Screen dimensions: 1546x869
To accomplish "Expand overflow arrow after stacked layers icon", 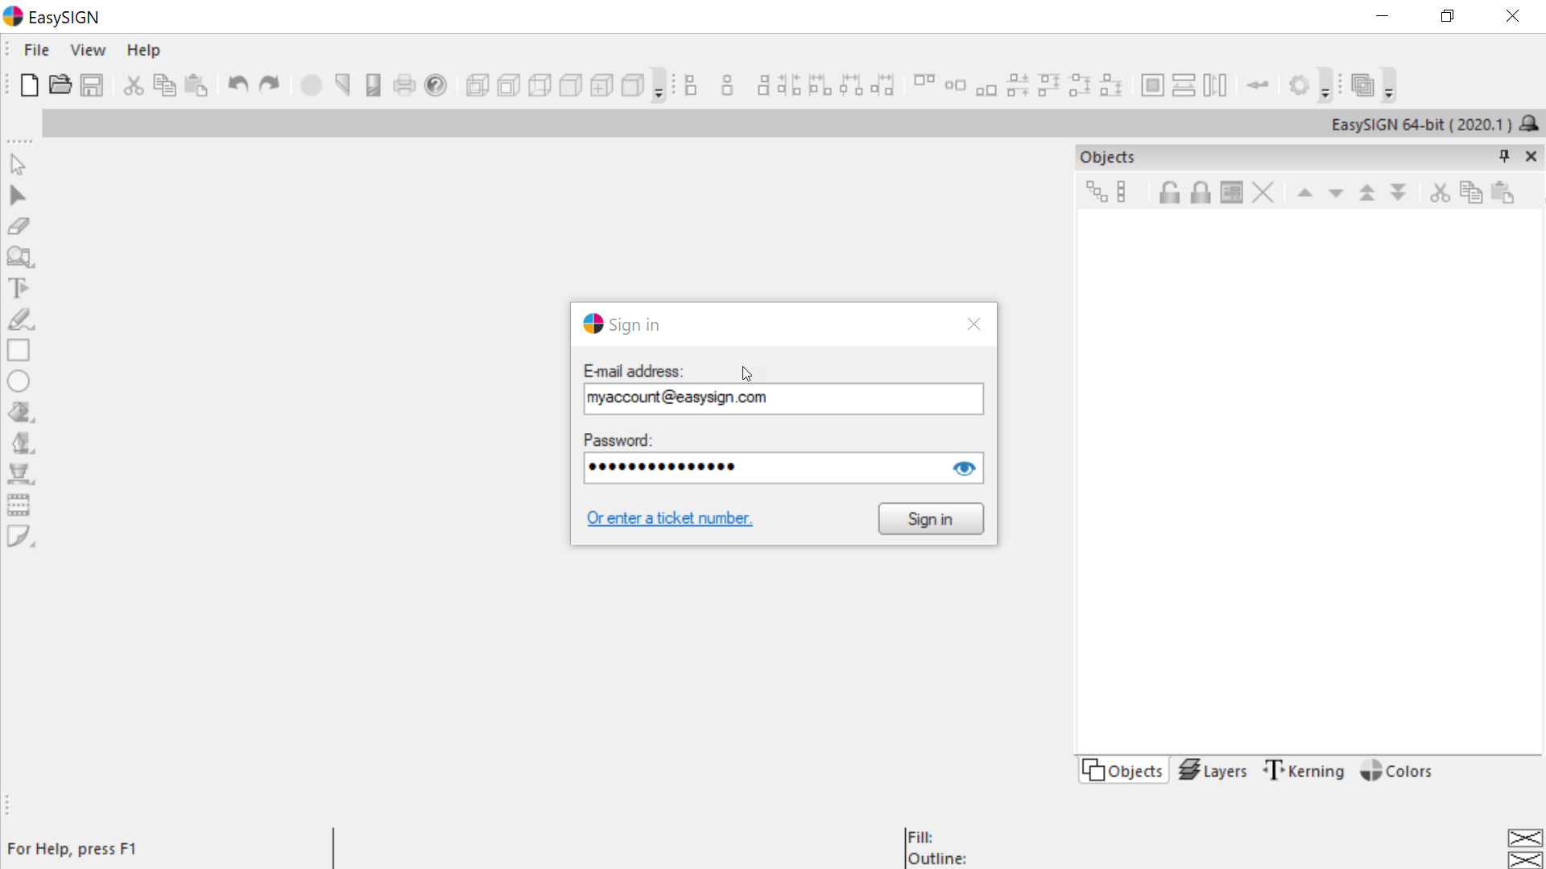I will click(1389, 85).
